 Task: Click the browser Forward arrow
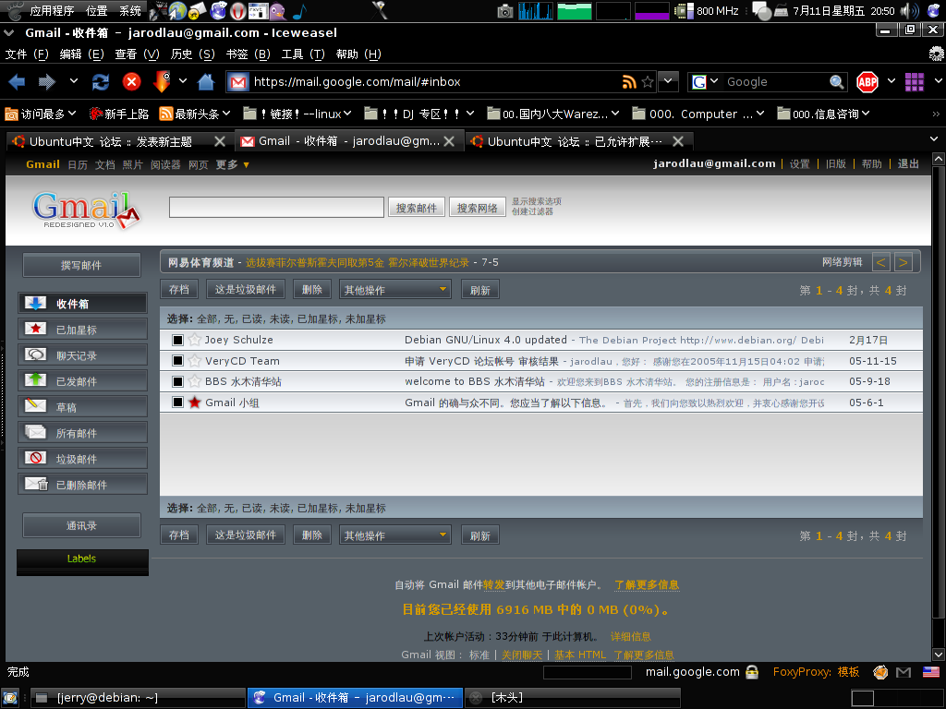point(46,81)
